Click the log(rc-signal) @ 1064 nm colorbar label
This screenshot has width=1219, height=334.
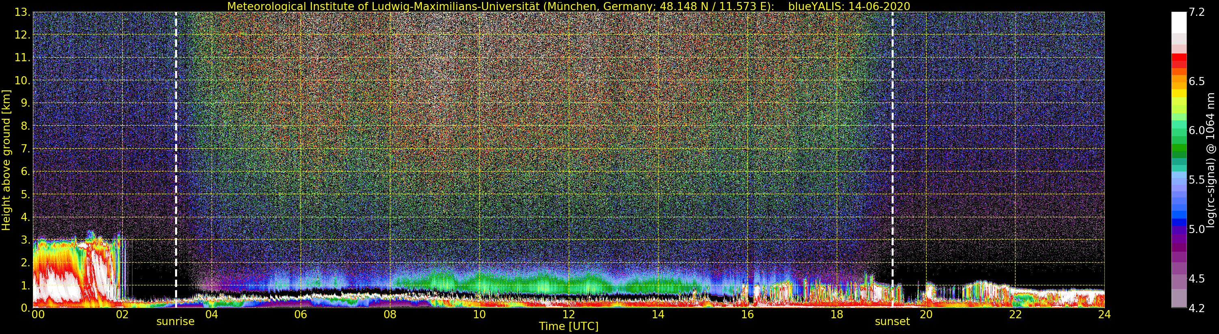coord(1210,160)
